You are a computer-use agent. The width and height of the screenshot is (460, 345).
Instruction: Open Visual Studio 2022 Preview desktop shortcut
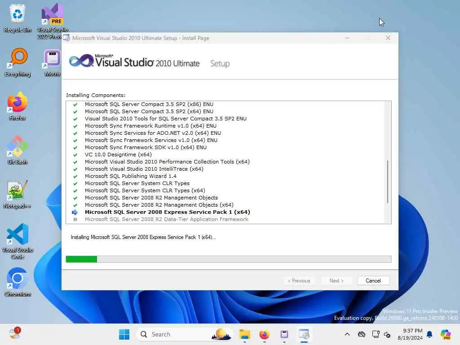[x=52, y=21]
